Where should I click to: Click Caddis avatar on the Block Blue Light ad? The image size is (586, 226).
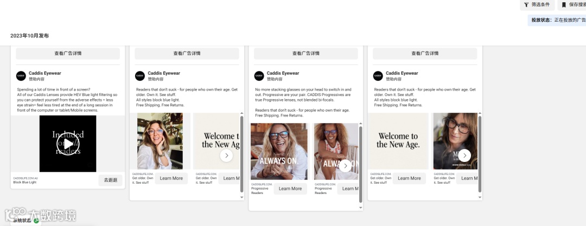[x=21, y=76]
